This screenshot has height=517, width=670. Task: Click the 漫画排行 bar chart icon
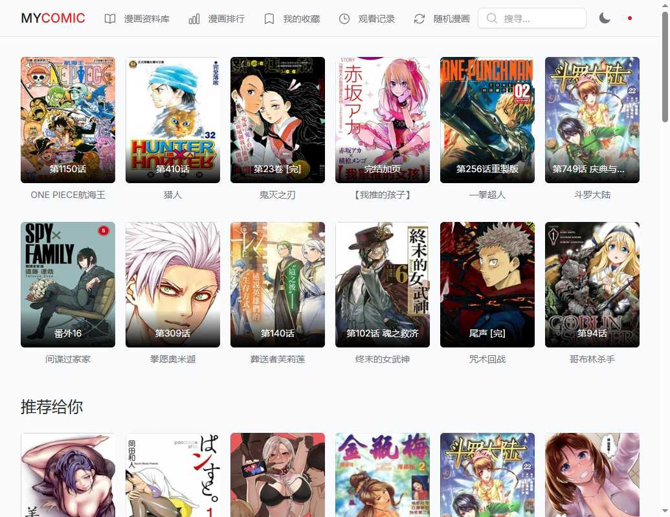tap(194, 19)
